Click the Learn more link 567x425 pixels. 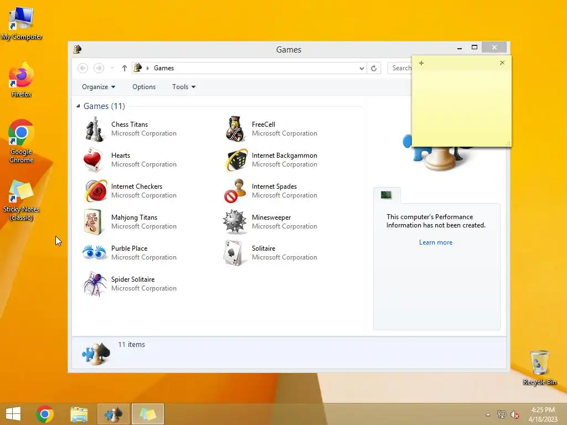(436, 242)
